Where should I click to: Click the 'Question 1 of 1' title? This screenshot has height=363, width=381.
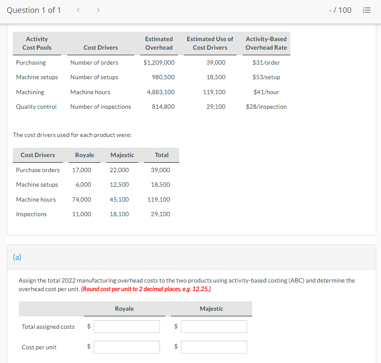[34, 10]
